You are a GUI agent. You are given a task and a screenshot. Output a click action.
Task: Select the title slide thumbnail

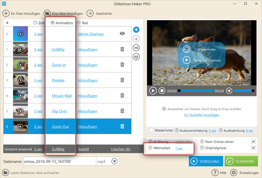pos(20,34)
